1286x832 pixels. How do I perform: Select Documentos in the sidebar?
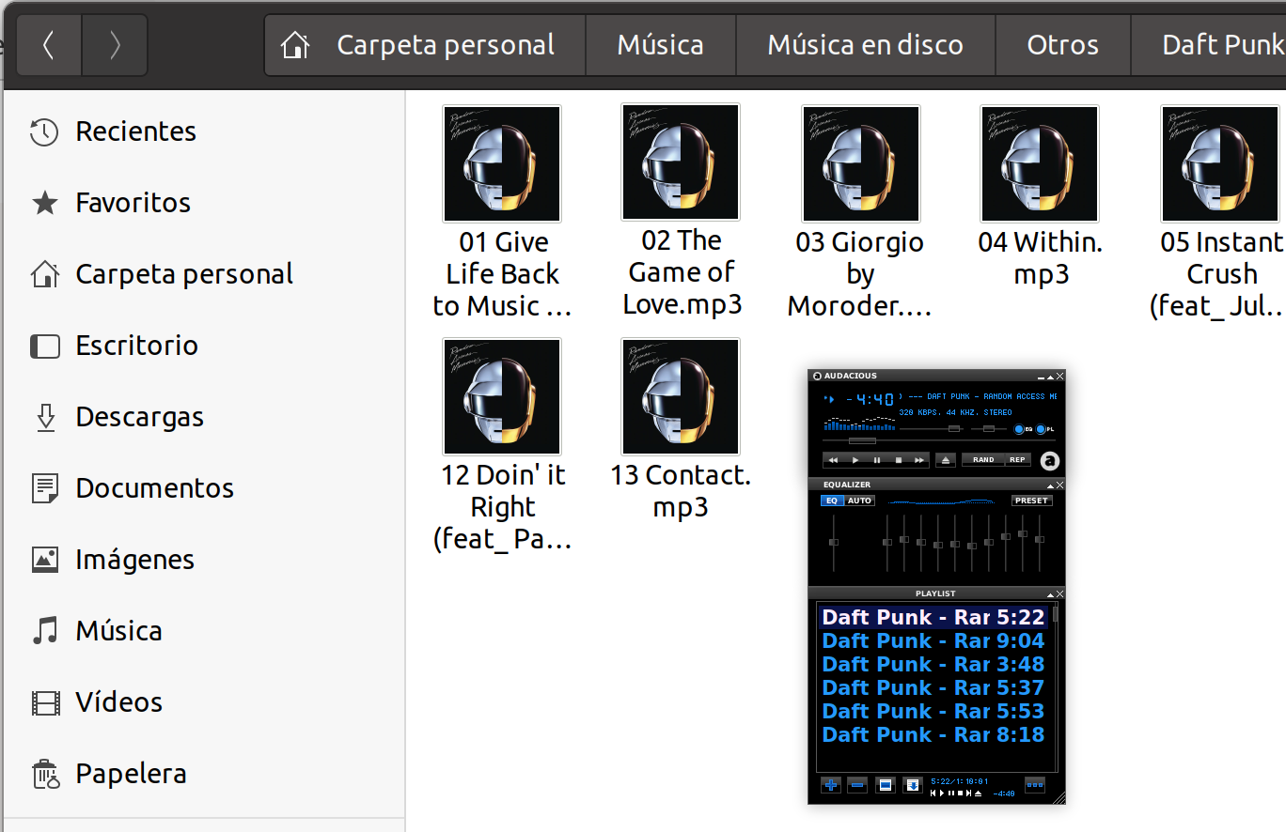click(x=154, y=488)
